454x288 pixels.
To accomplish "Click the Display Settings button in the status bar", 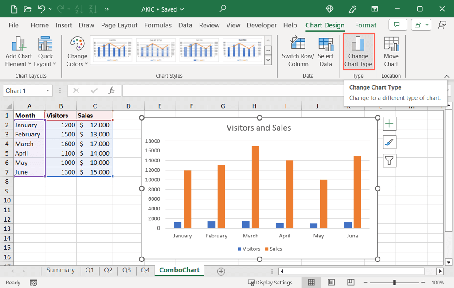I will [270, 282].
